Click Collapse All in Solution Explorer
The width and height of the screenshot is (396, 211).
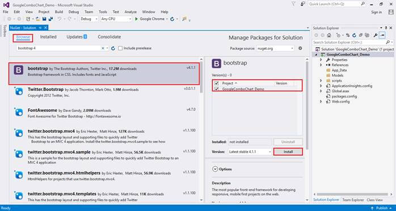361,35
